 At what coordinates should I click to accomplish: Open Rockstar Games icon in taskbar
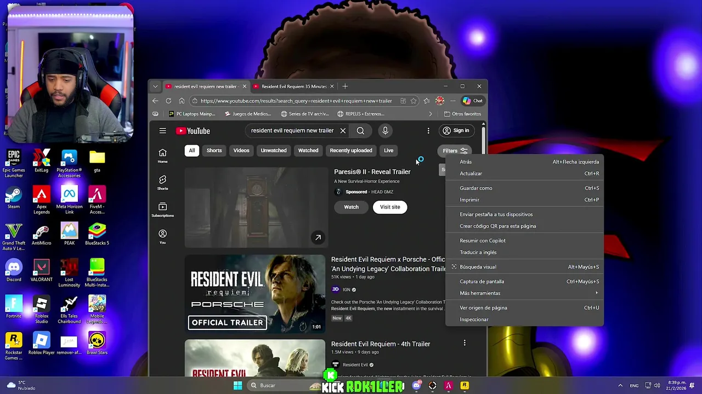pyautogui.click(x=465, y=385)
